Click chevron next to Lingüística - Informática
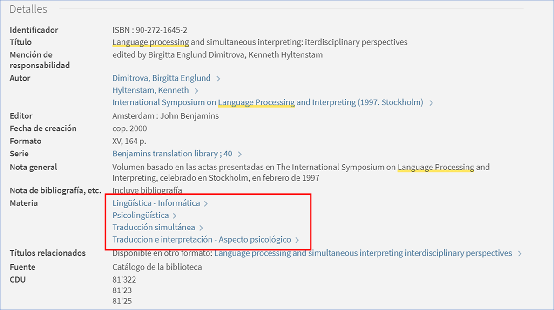Viewport: 554px width, 310px height. (206, 204)
